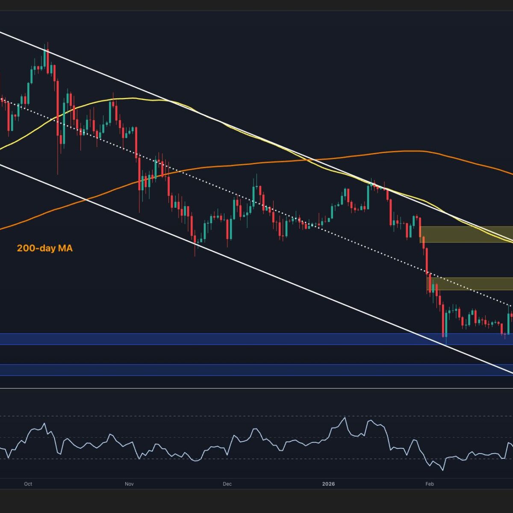Click the "200-day MA" text label
The height and width of the screenshot is (513, 513).
(44, 248)
